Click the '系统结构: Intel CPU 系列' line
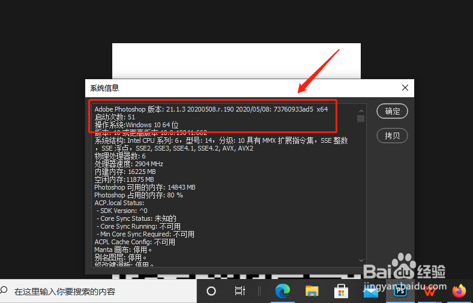Viewport: 473px width, 303px height. tap(221, 140)
